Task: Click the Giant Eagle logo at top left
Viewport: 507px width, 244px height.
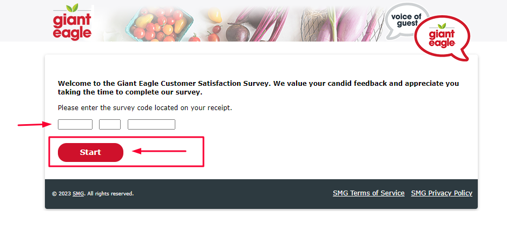Action: [x=72, y=22]
